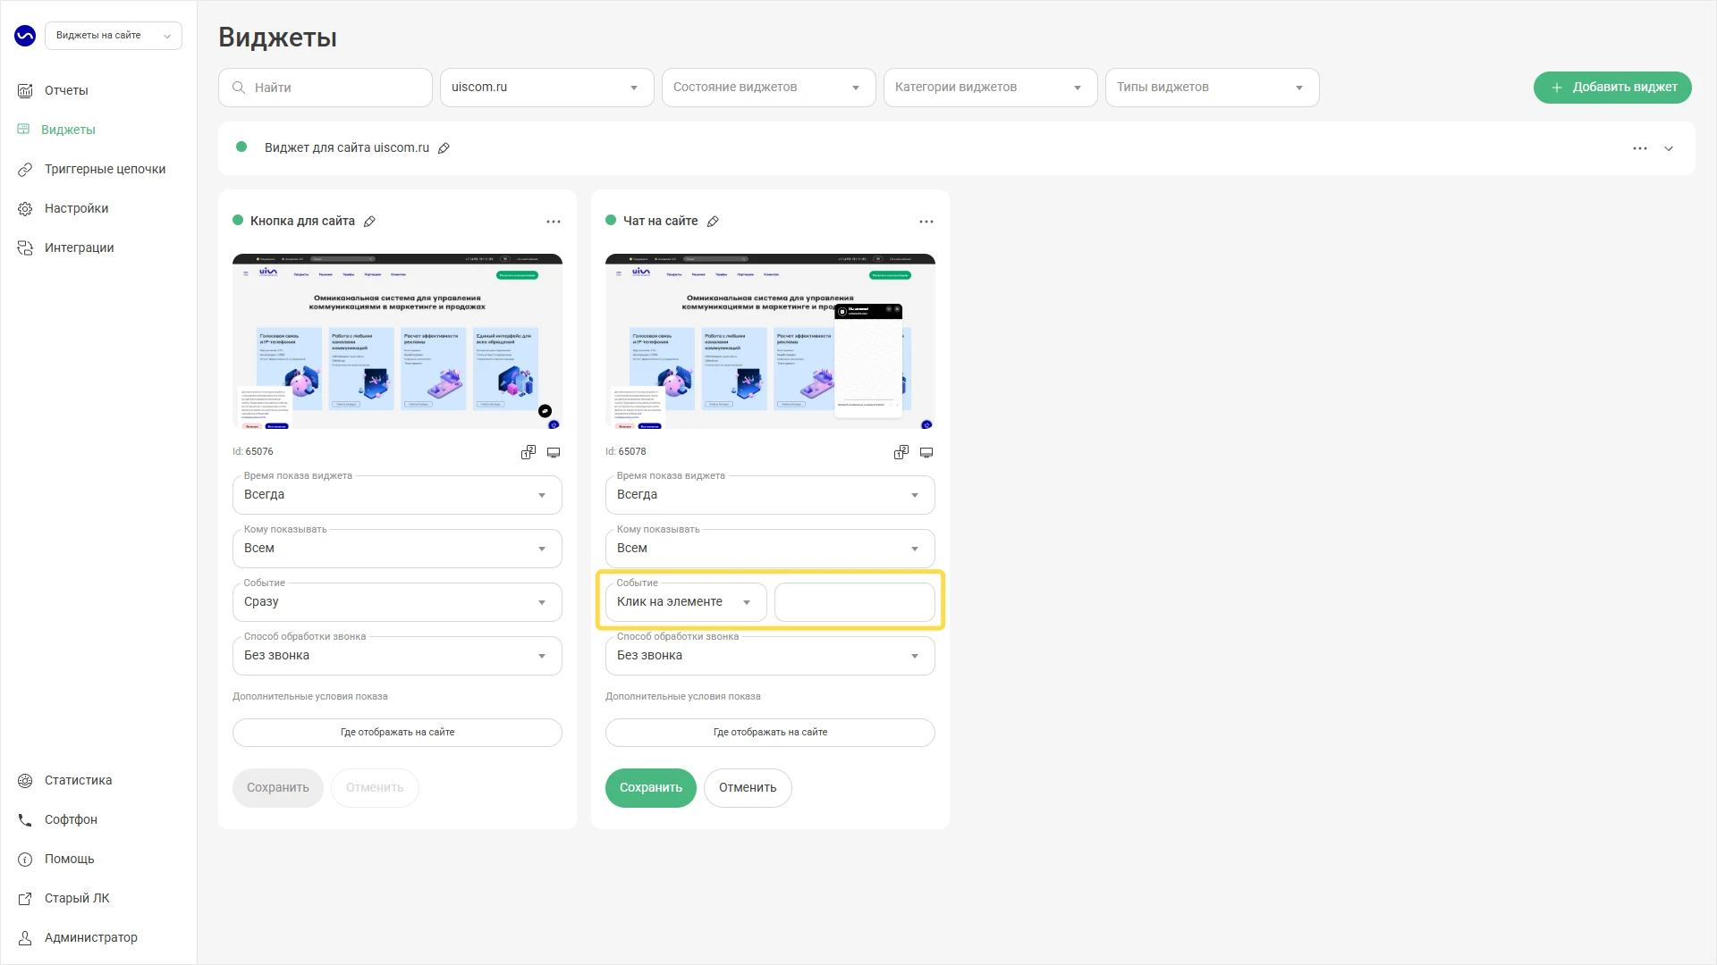Open Кому показывать dropdown for Чат на сайте

(770, 549)
